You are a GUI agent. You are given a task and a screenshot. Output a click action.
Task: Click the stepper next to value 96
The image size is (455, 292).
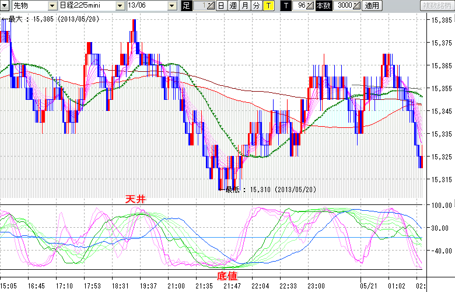pos(311,6)
